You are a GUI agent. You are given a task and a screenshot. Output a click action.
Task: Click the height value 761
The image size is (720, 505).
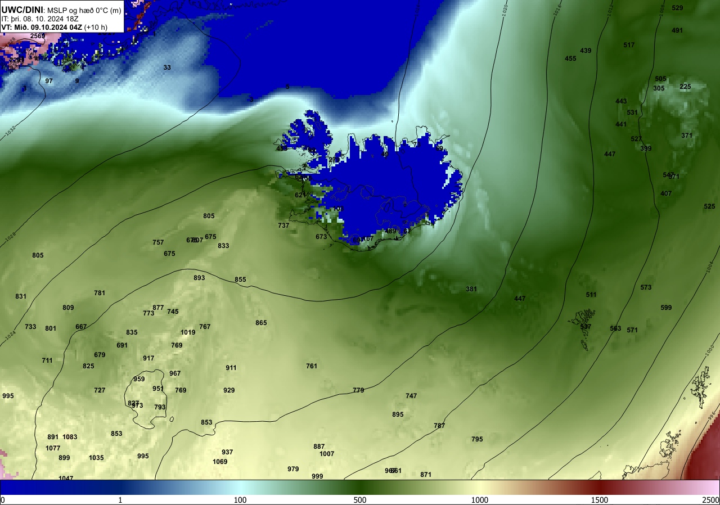click(312, 366)
